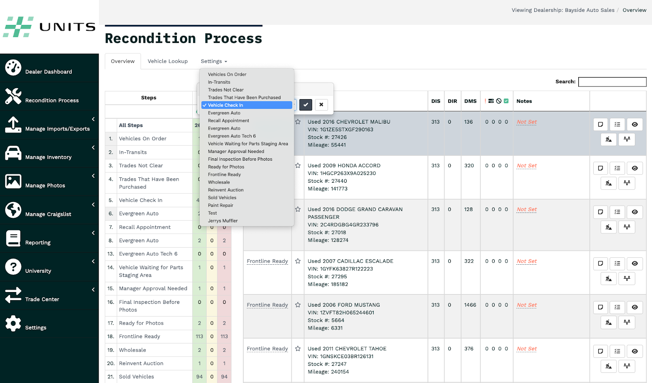652x383 pixels.
Task: Choose Frontline Ready from step list
Action: 224,175
